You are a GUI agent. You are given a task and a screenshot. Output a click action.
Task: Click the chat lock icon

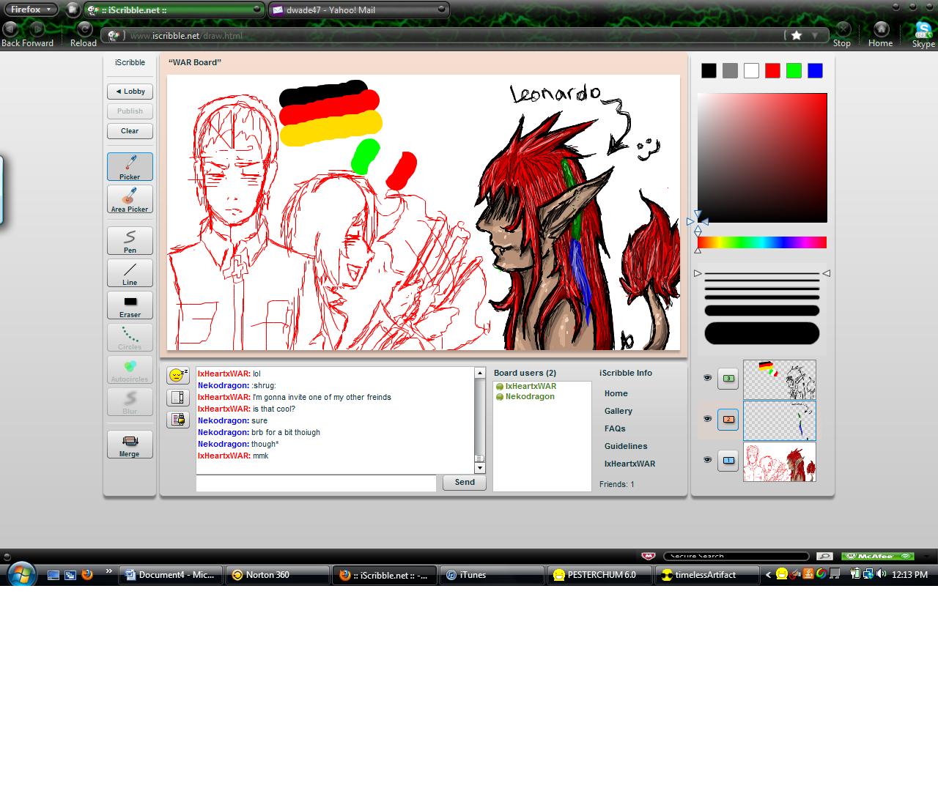pos(178,420)
